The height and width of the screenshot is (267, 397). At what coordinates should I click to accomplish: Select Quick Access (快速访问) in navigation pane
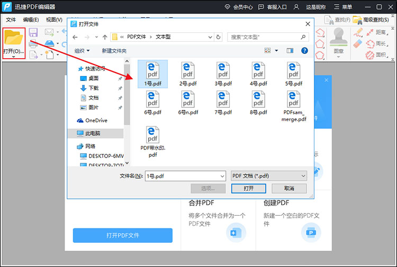click(x=92, y=69)
